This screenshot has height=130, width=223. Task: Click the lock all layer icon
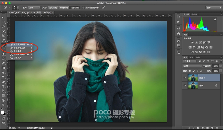point(201,71)
